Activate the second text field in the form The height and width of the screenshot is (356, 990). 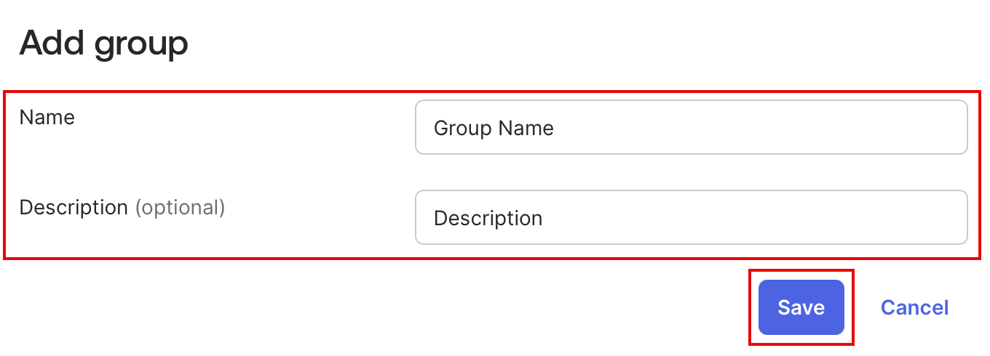[691, 218]
